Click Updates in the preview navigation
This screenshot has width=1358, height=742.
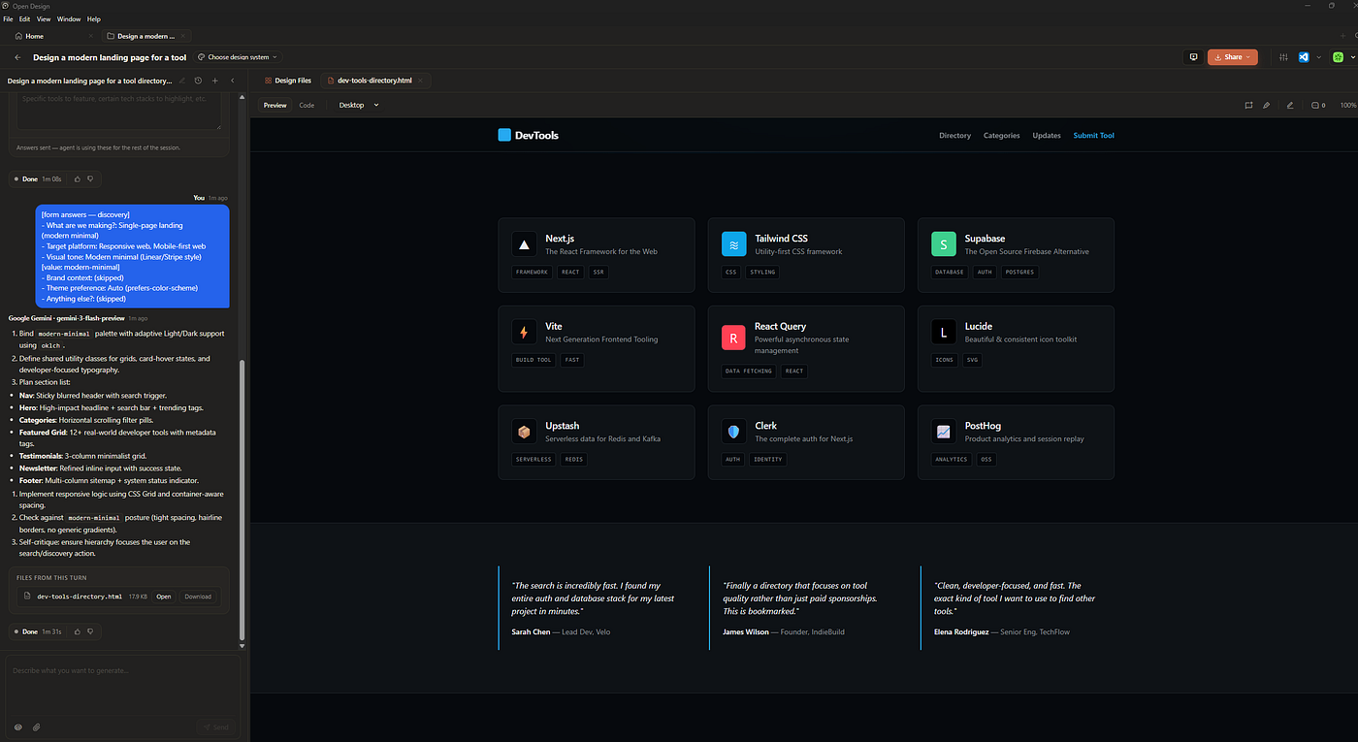tap(1047, 136)
